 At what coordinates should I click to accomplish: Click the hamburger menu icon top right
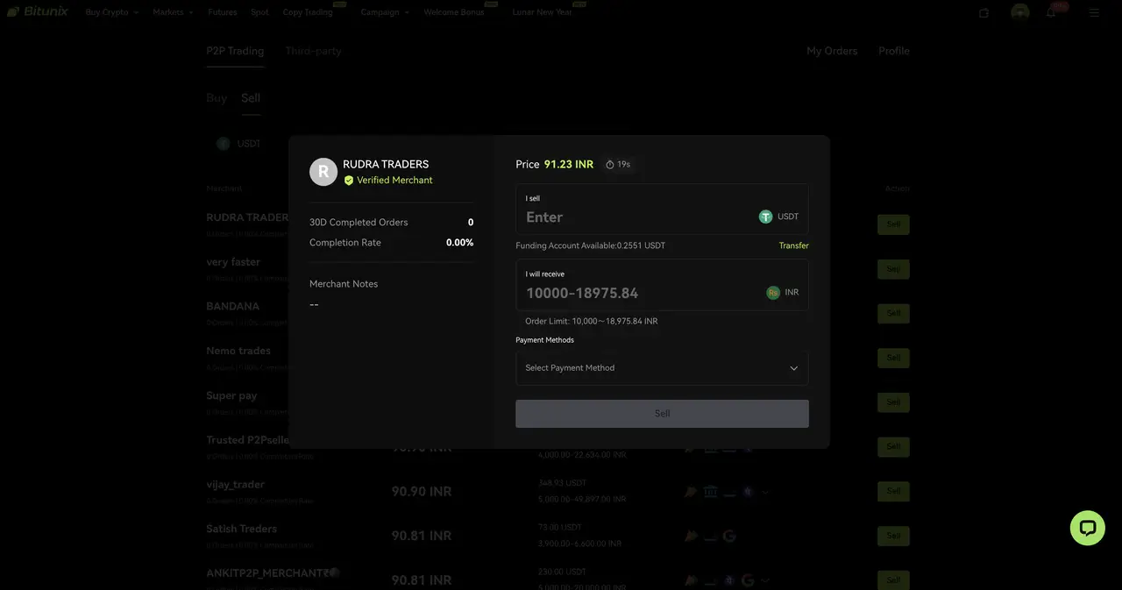coord(1093,12)
